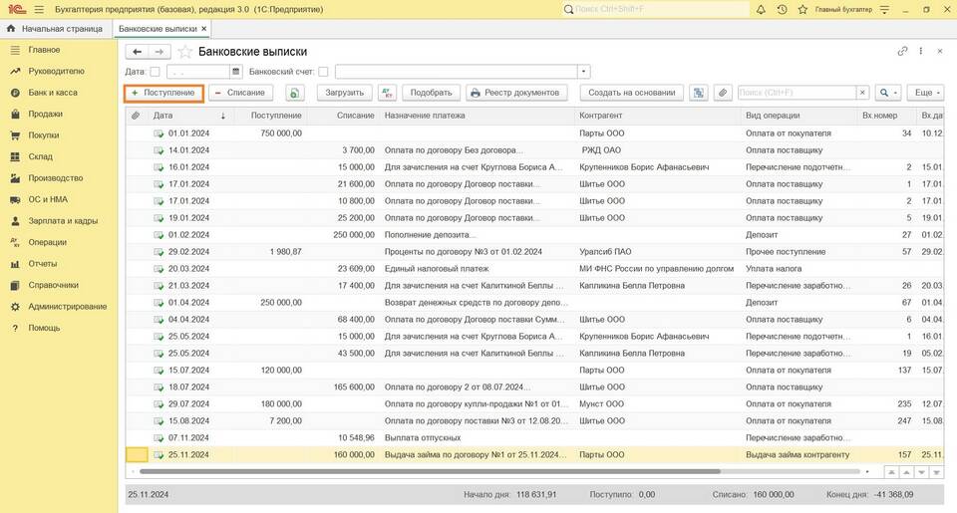Click the 750 000,00 amount cell
Viewport: 957px width, 513px height.
281,133
